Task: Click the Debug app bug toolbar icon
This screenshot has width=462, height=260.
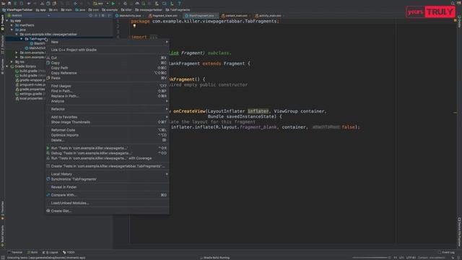Action: click(125, 4)
